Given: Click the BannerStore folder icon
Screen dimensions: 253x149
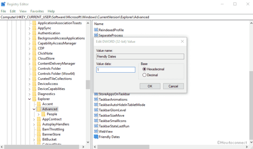Looking at the screenshot, I should click(x=39, y=134).
